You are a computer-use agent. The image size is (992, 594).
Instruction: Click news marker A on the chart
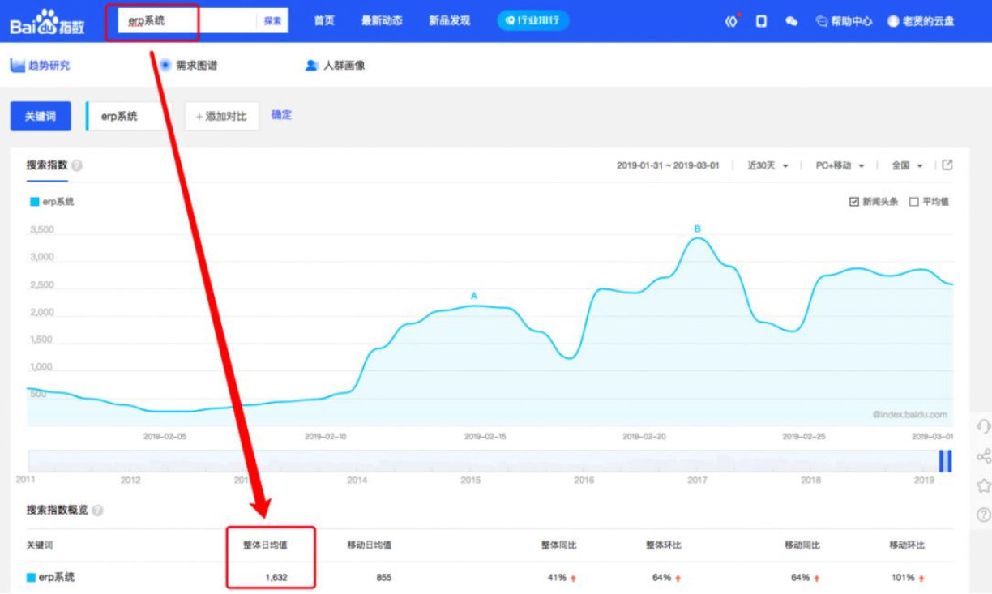[474, 297]
